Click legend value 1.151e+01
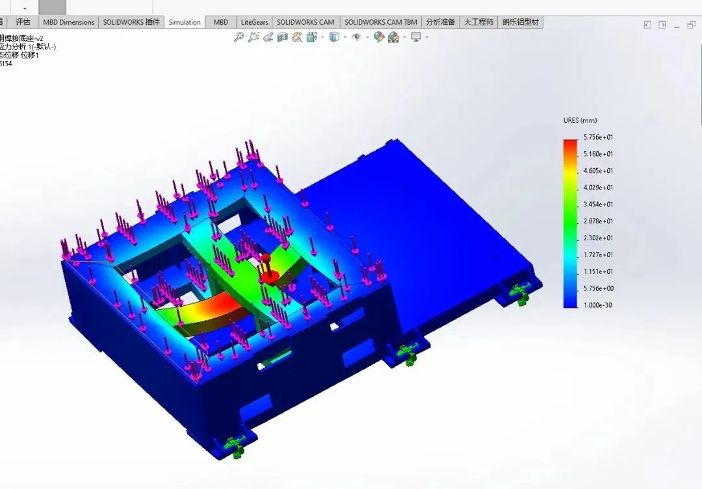 [598, 271]
